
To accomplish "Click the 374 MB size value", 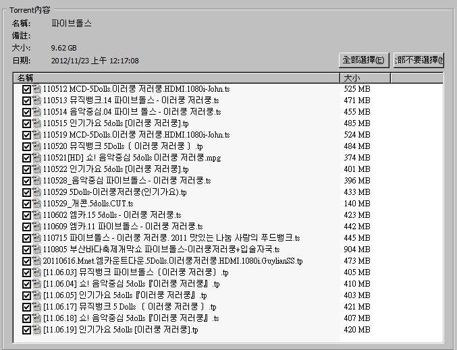I will tap(357, 158).
